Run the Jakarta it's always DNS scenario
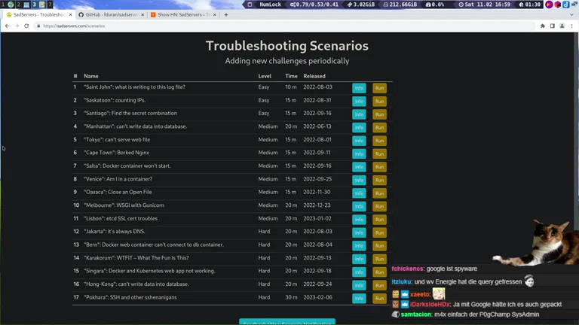579x325 pixels. (379, 232)
